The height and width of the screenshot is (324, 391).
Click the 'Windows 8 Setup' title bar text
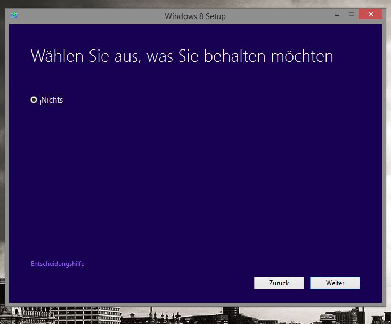pos(195,16)
